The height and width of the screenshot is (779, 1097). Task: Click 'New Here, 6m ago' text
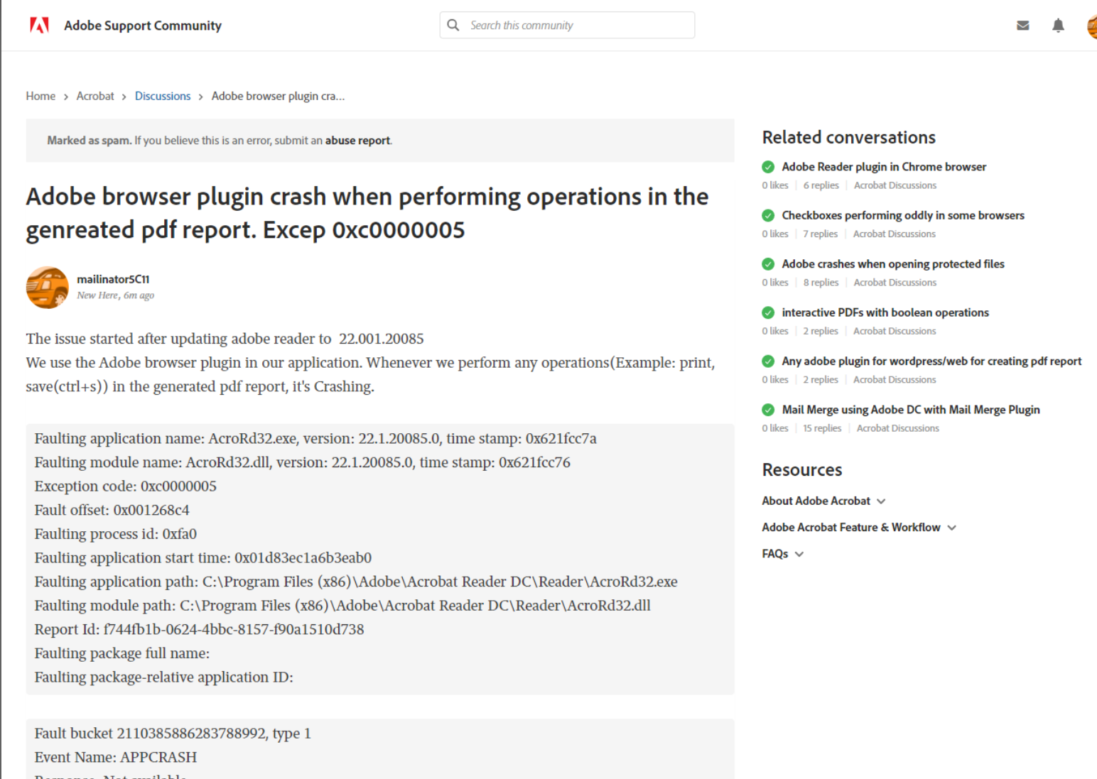(116, 295)
